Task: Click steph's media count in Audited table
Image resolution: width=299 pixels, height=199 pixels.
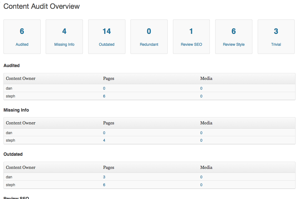Action: [x=201, y=96]
